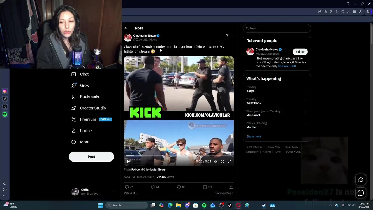The image size is (373, 210).
Task: Like the post with the heart
Action: (x=179, y=187)
